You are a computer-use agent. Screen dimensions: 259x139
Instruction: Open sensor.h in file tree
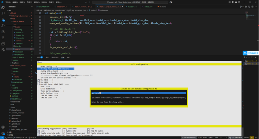(19, 44)
